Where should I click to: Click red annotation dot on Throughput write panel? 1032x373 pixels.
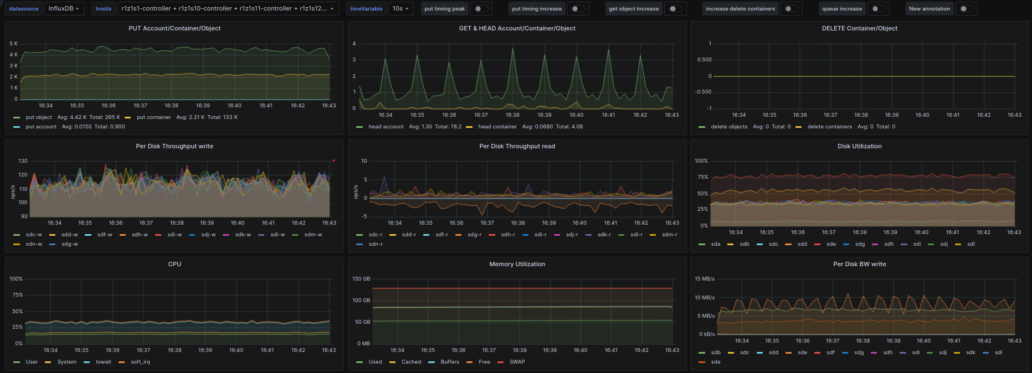coord(333,160)
